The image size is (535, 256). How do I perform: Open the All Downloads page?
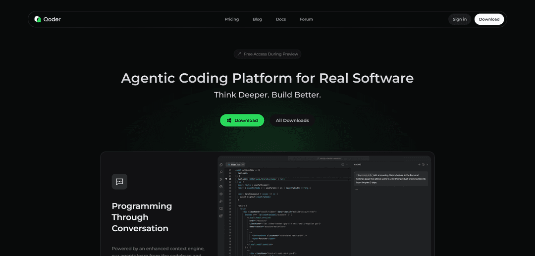292,120
